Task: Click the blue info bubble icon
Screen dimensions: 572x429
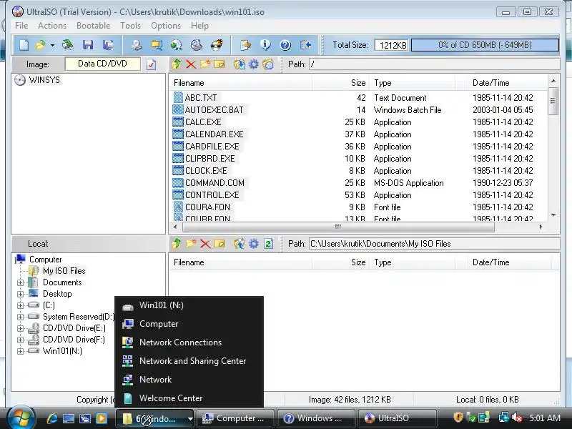Action: (x=265, y=45)
